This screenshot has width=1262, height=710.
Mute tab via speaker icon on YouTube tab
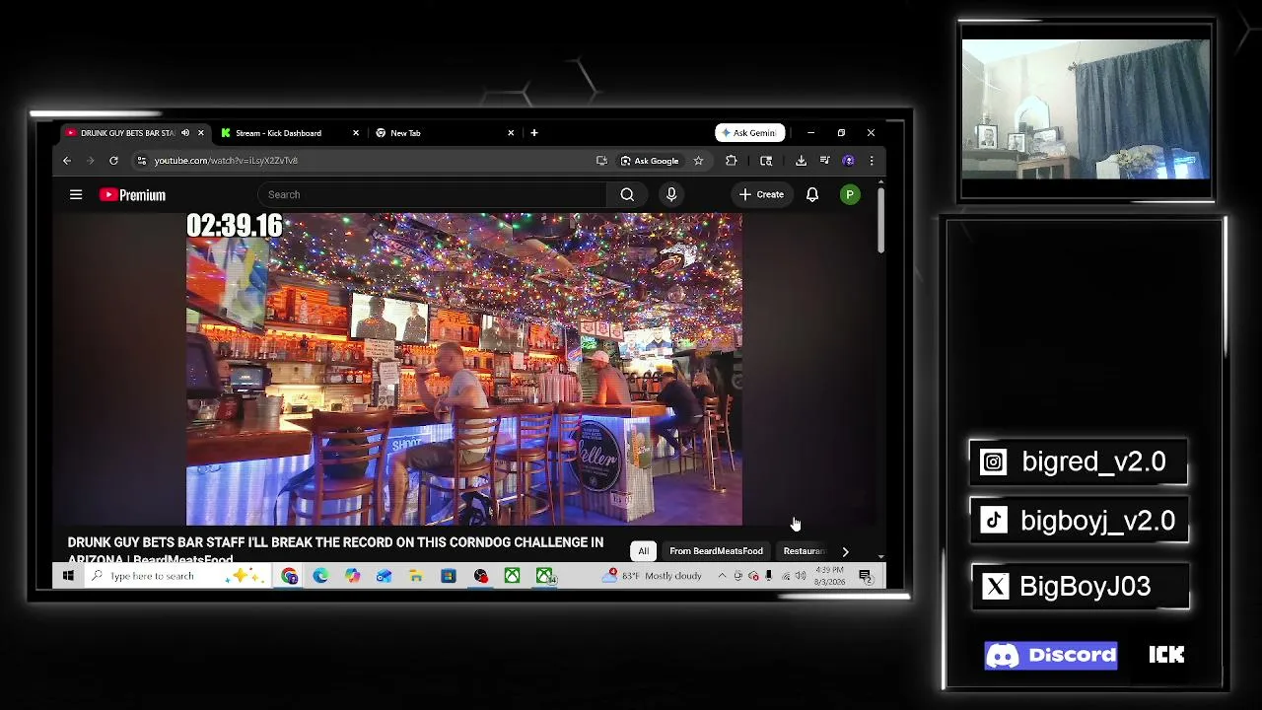click(185, 133)
